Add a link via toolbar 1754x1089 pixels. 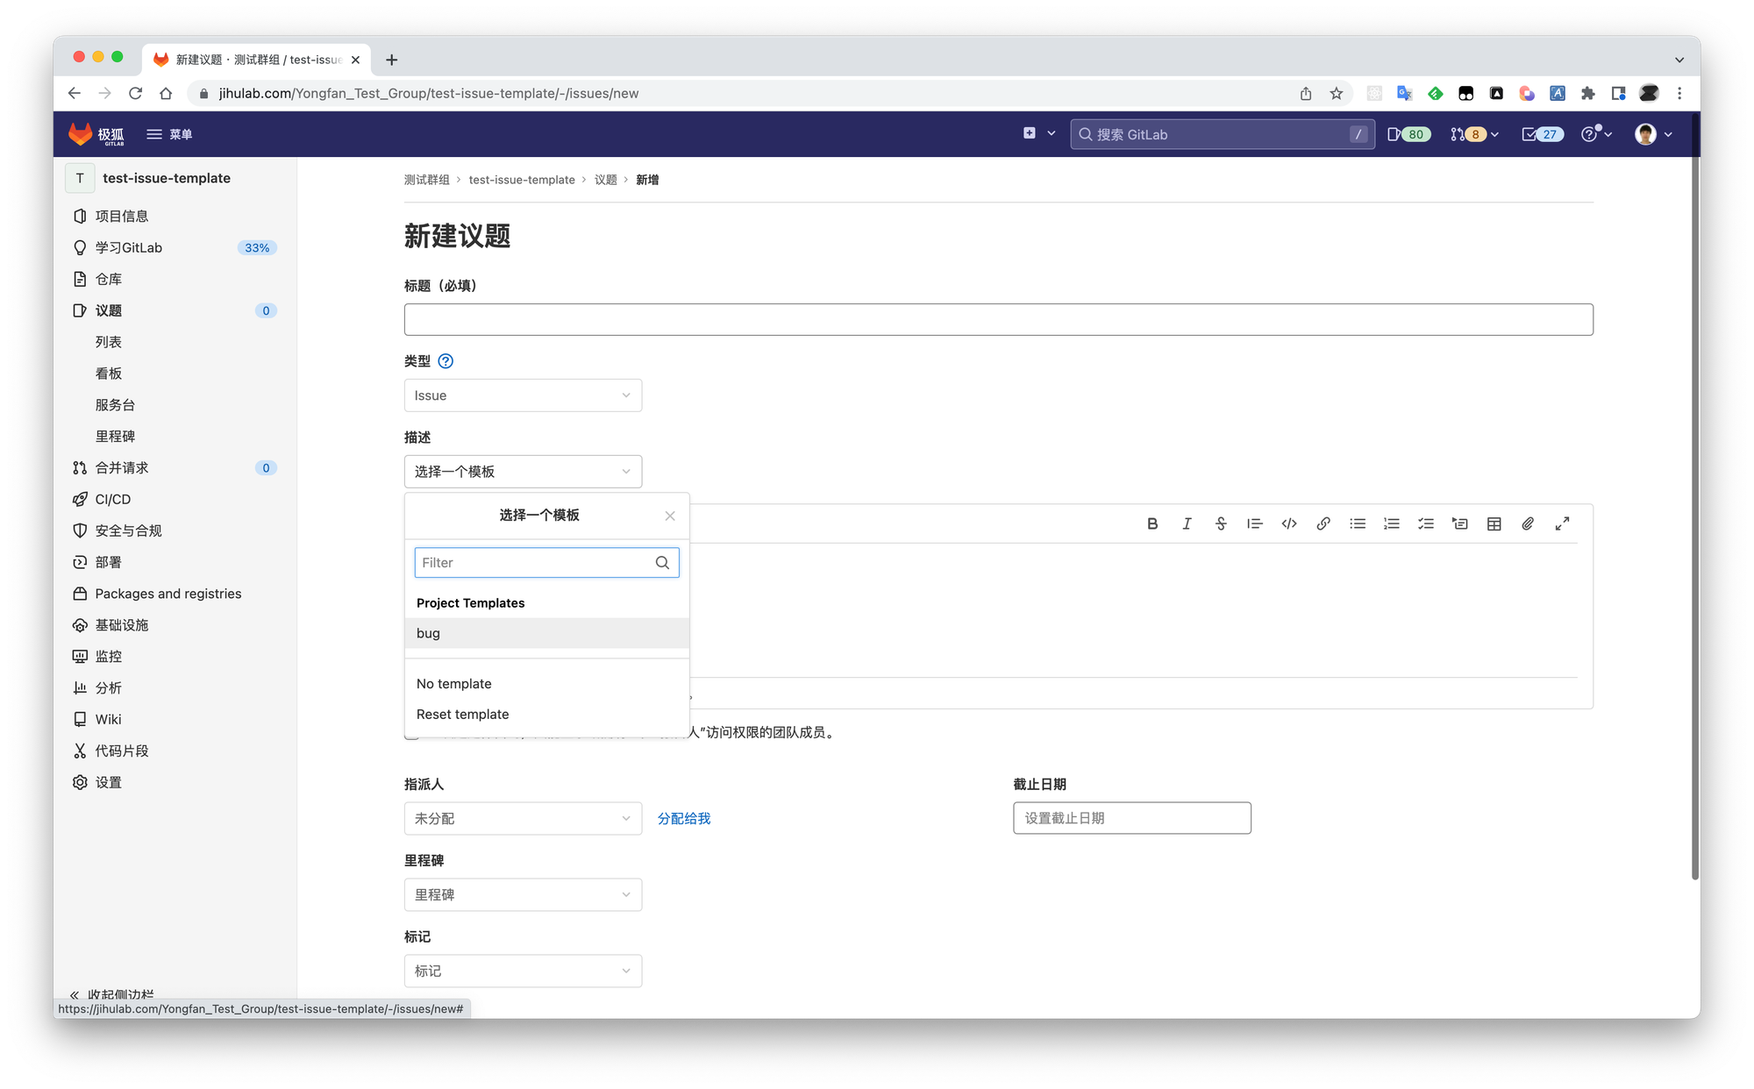click(x=1323, y=523)
